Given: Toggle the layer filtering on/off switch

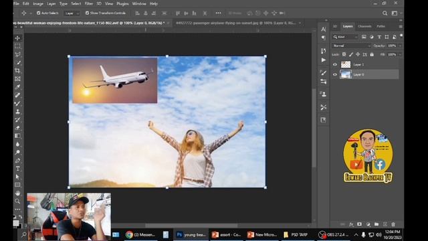Looking at the screenshot, I should coord(401,35).
